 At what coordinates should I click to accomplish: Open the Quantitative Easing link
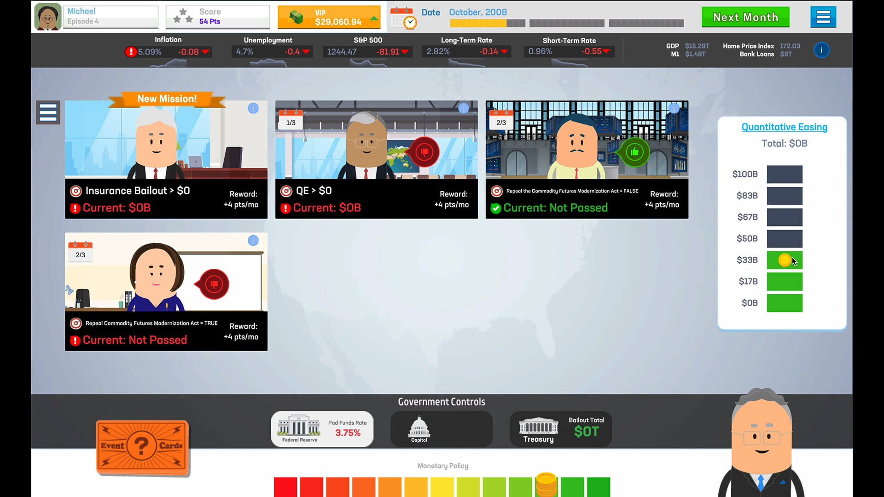tap(784, 127)
